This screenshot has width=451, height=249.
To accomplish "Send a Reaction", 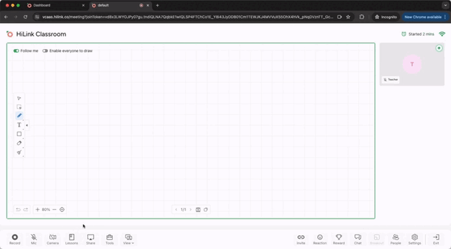I will tap(320, 239).
